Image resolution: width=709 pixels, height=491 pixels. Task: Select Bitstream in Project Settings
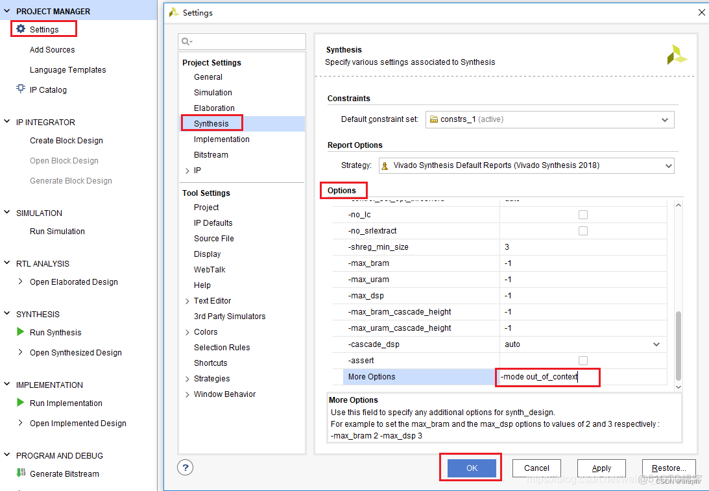coord(211,154)
